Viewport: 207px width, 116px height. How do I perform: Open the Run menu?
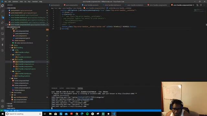[29, 2]
